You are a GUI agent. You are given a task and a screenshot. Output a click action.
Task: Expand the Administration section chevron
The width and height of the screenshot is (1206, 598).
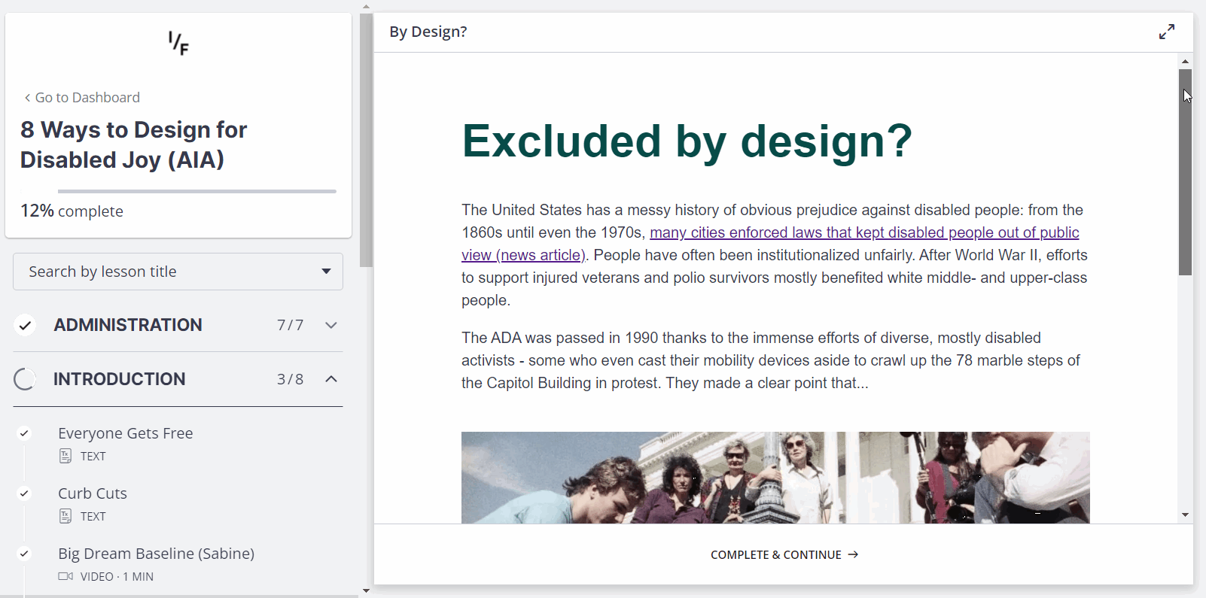tap(331, 325)
